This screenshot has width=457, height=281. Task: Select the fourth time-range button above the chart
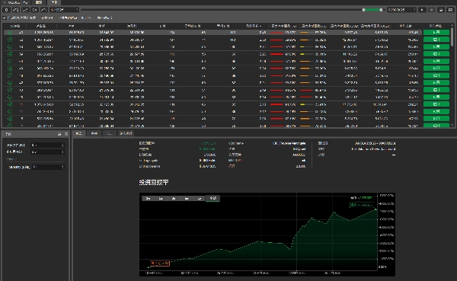point(187,199)
